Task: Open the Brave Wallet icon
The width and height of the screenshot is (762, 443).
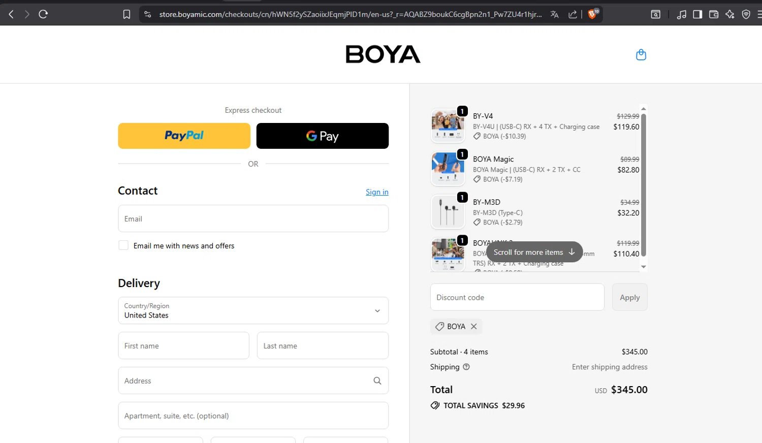Action: click(714, 14)
